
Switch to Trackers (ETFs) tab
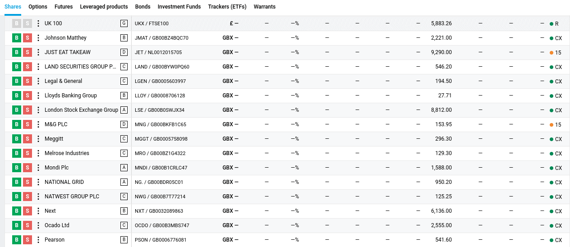pos(227,7)
